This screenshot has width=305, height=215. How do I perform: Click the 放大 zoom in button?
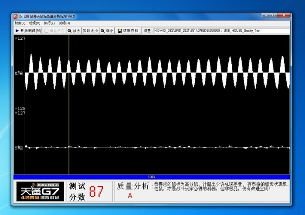click(74, 31)
